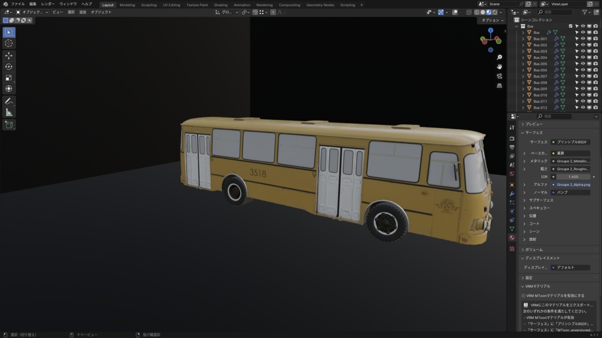Open the ヘルプ menu
This screenshot has width=602, height=338.
(86, 4)
